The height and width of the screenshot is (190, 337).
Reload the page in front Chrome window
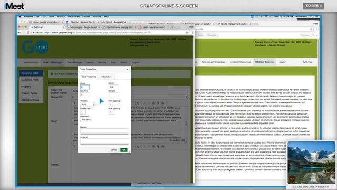coord(28,32)
